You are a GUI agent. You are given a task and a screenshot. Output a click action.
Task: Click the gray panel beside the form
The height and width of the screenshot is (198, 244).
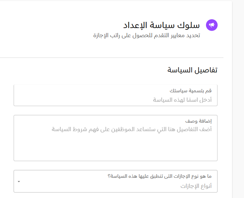(x=238, y=98)
